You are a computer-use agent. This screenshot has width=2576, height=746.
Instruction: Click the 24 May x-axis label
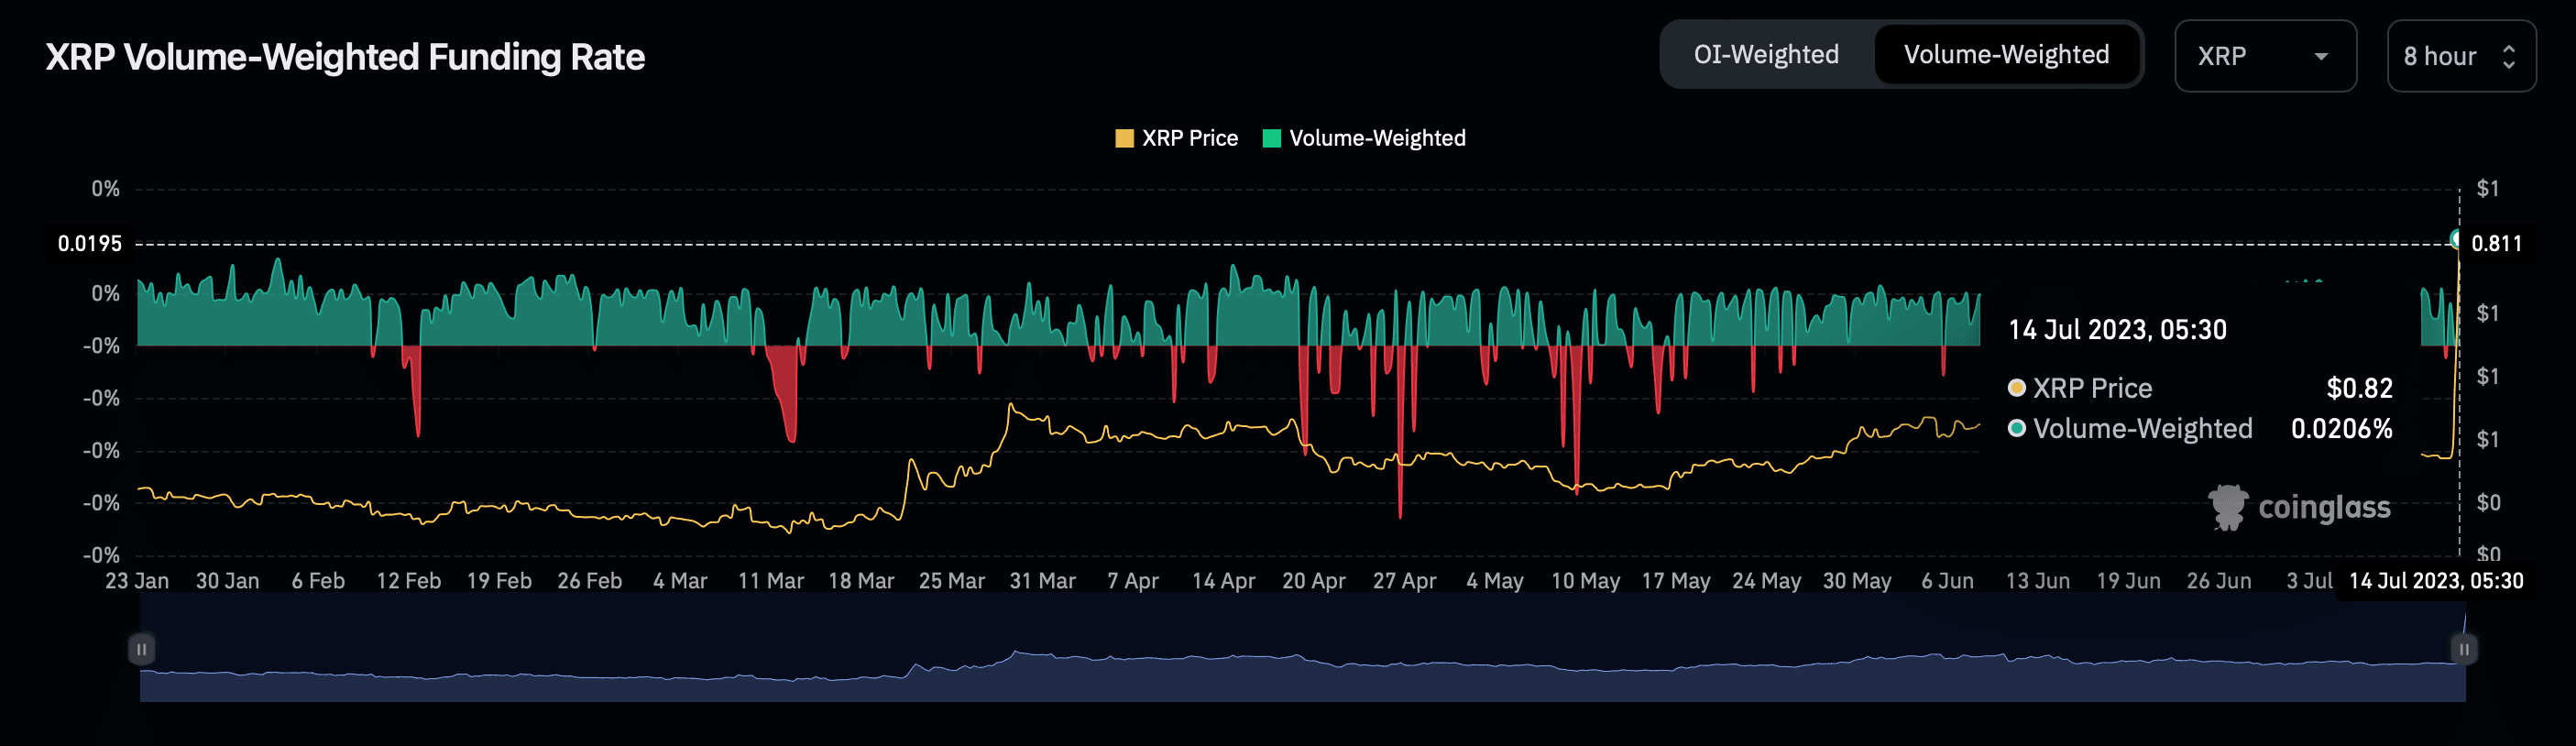pos(1766,581)
